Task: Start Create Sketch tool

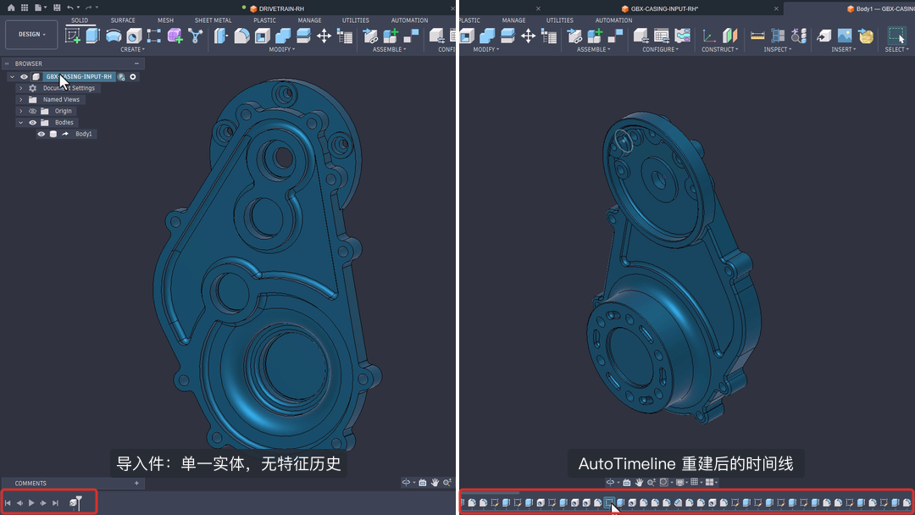Action: pyautogui.click(x=73, y=36)
